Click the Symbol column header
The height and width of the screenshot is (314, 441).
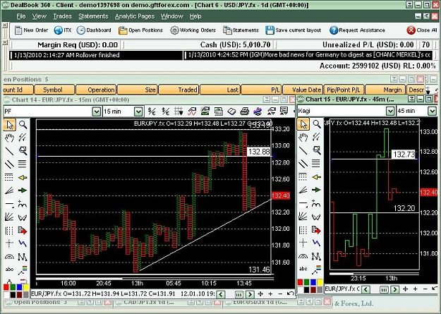(x=54, y=90)
